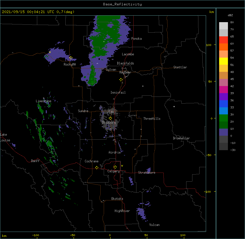Image resolution: width=245 pixels, height=239 pixels.
Task: Click the Lake Louise label
Action: (5, 137)
